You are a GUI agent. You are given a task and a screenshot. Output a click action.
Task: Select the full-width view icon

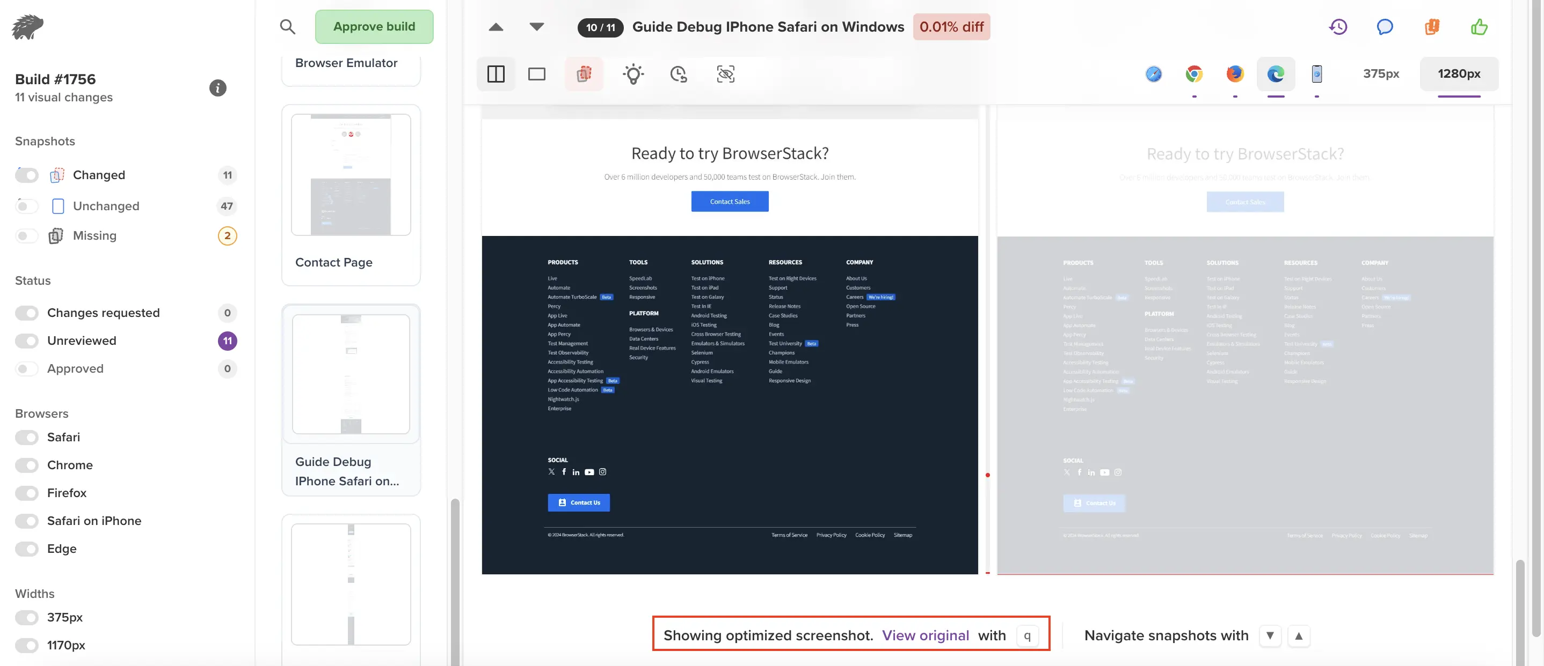click(x=537, y=73)
